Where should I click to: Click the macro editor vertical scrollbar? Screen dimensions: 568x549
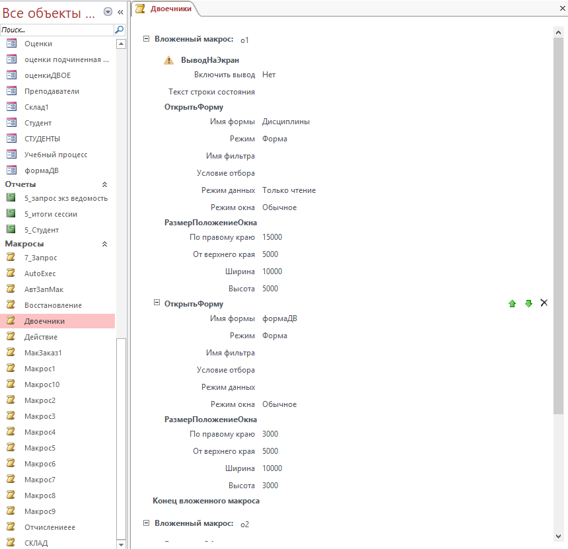point(558,264)
